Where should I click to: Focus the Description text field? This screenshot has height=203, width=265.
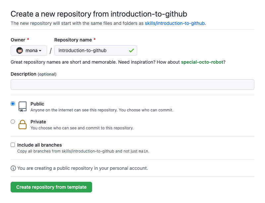click(132, 85)
